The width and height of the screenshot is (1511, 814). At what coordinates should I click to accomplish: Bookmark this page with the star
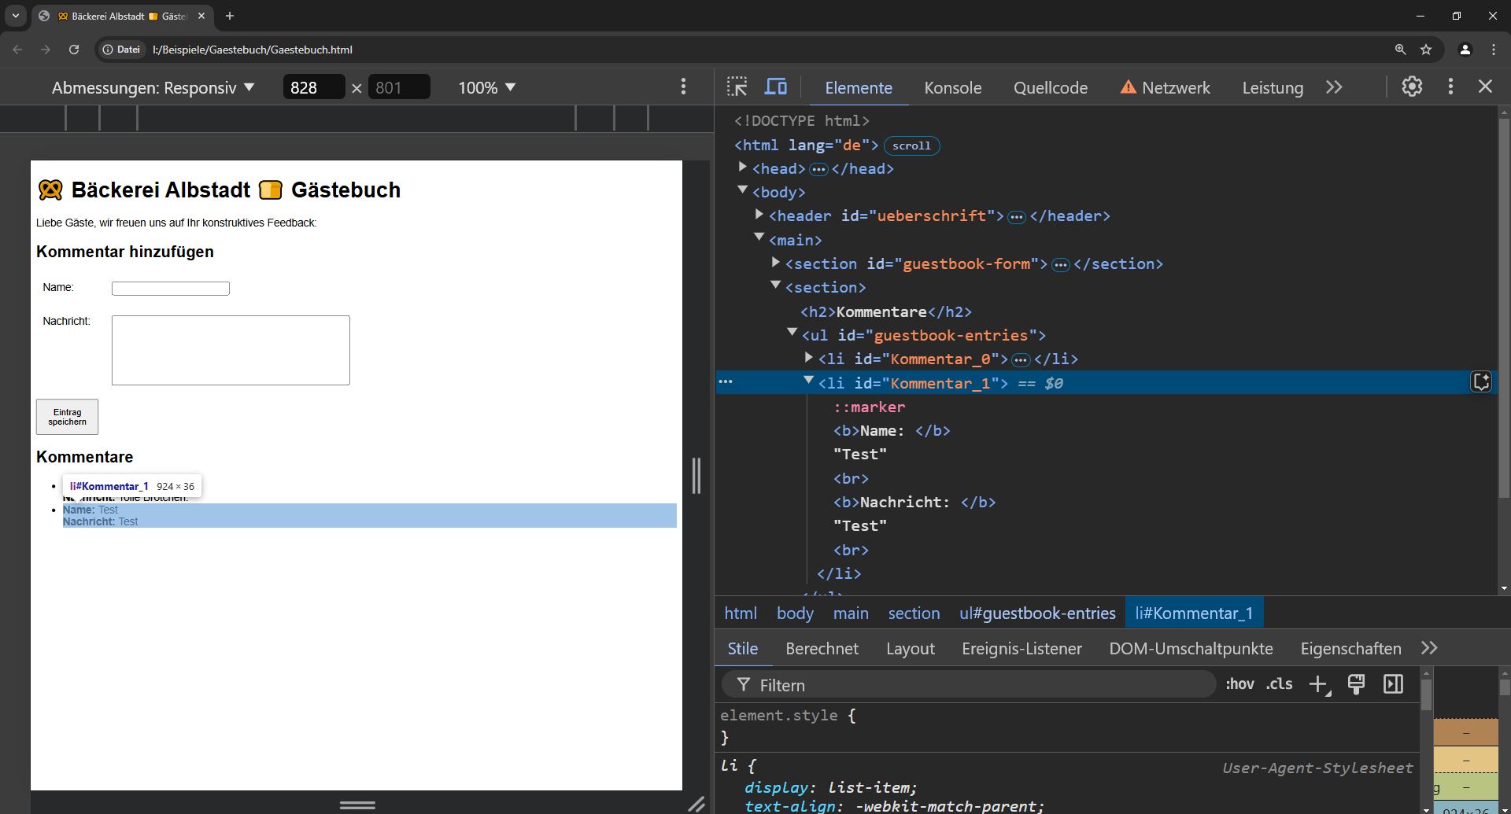[1426, 49]
